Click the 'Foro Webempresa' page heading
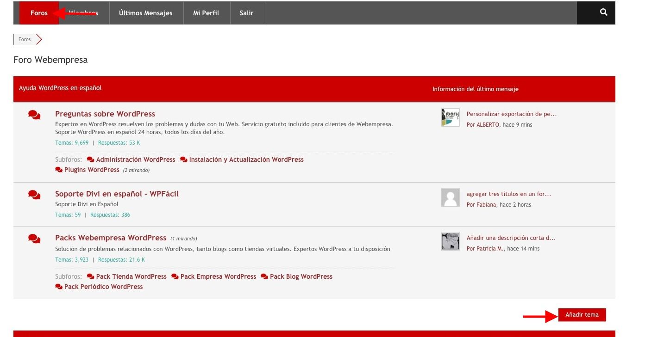 (50, 60)
